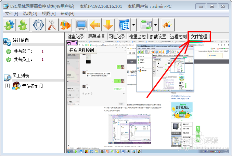Switch to the 屏幕监控 tab

click(96, 36)
